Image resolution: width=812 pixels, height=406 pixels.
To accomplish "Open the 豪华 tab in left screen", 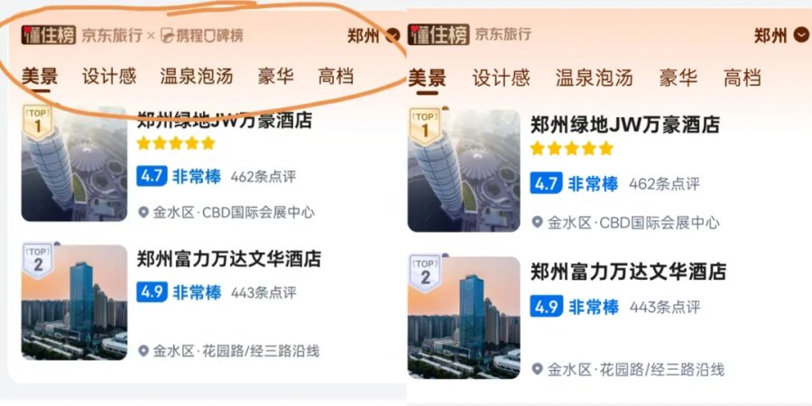I will tap(275, 77).
